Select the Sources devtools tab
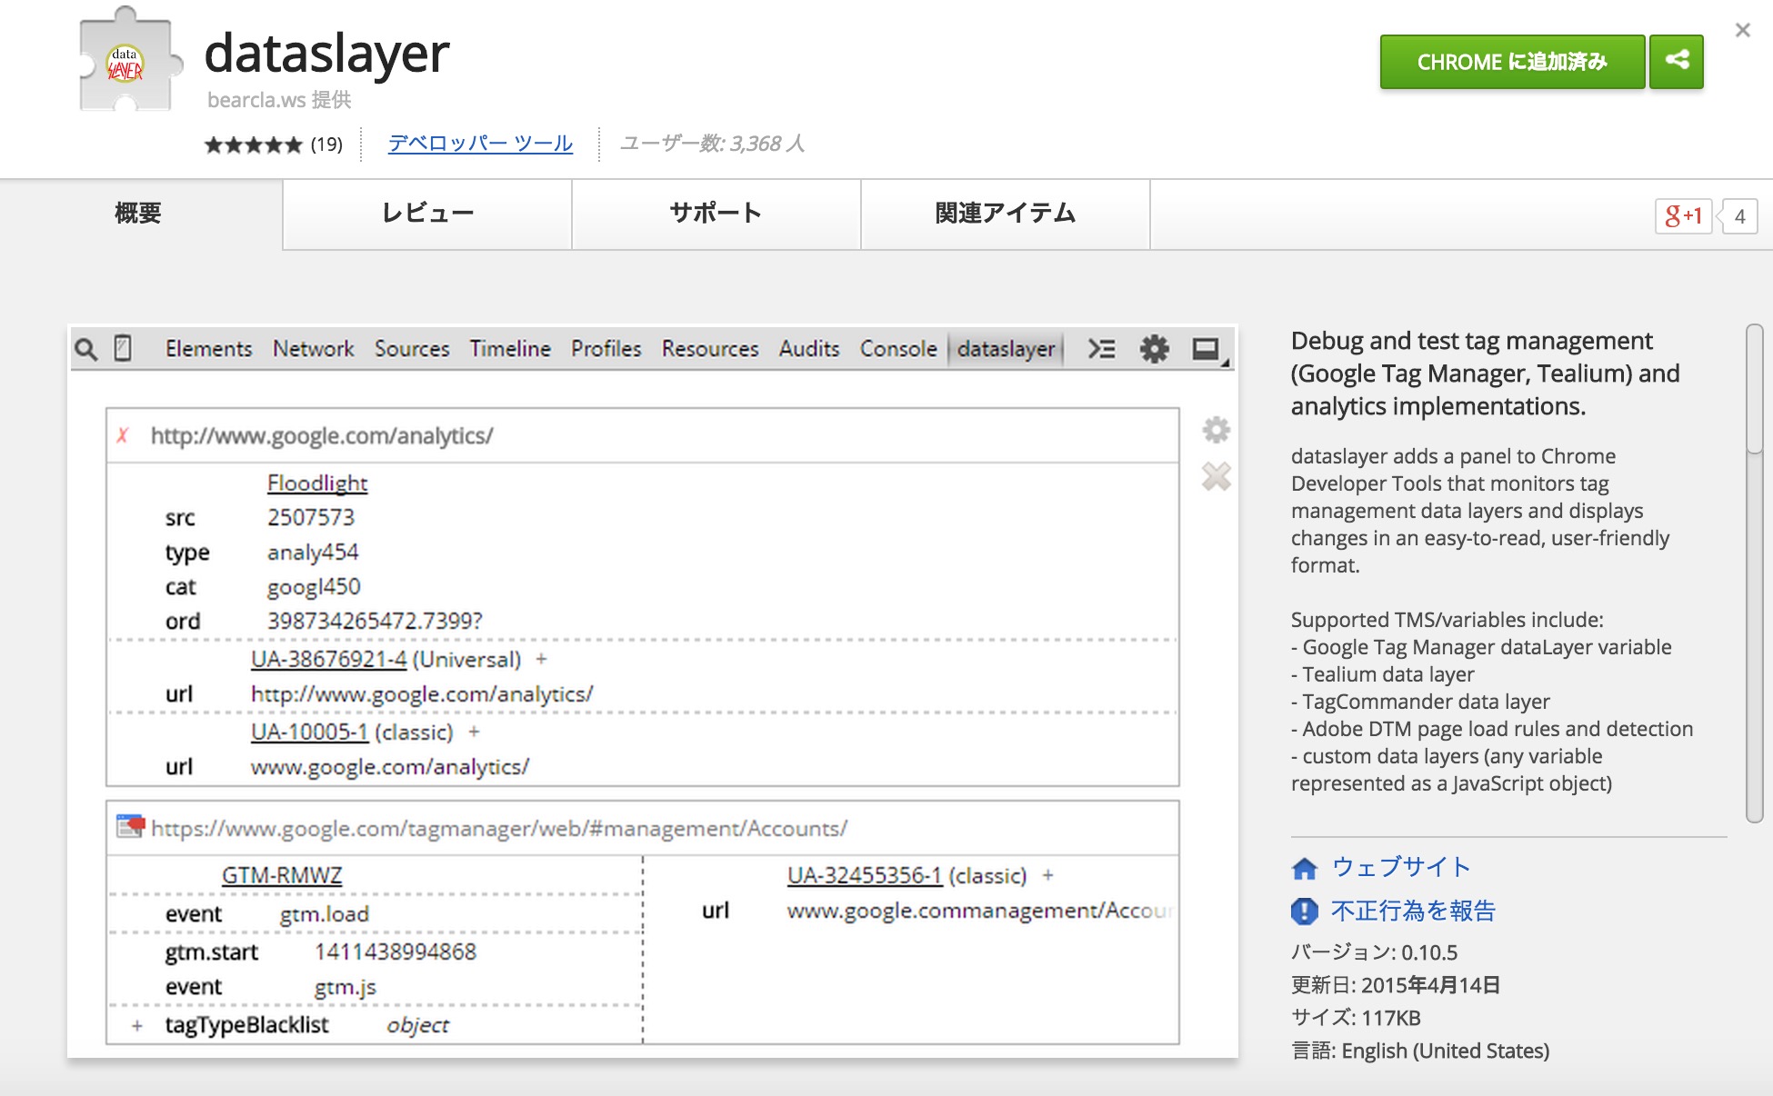 tap(412, 348)
